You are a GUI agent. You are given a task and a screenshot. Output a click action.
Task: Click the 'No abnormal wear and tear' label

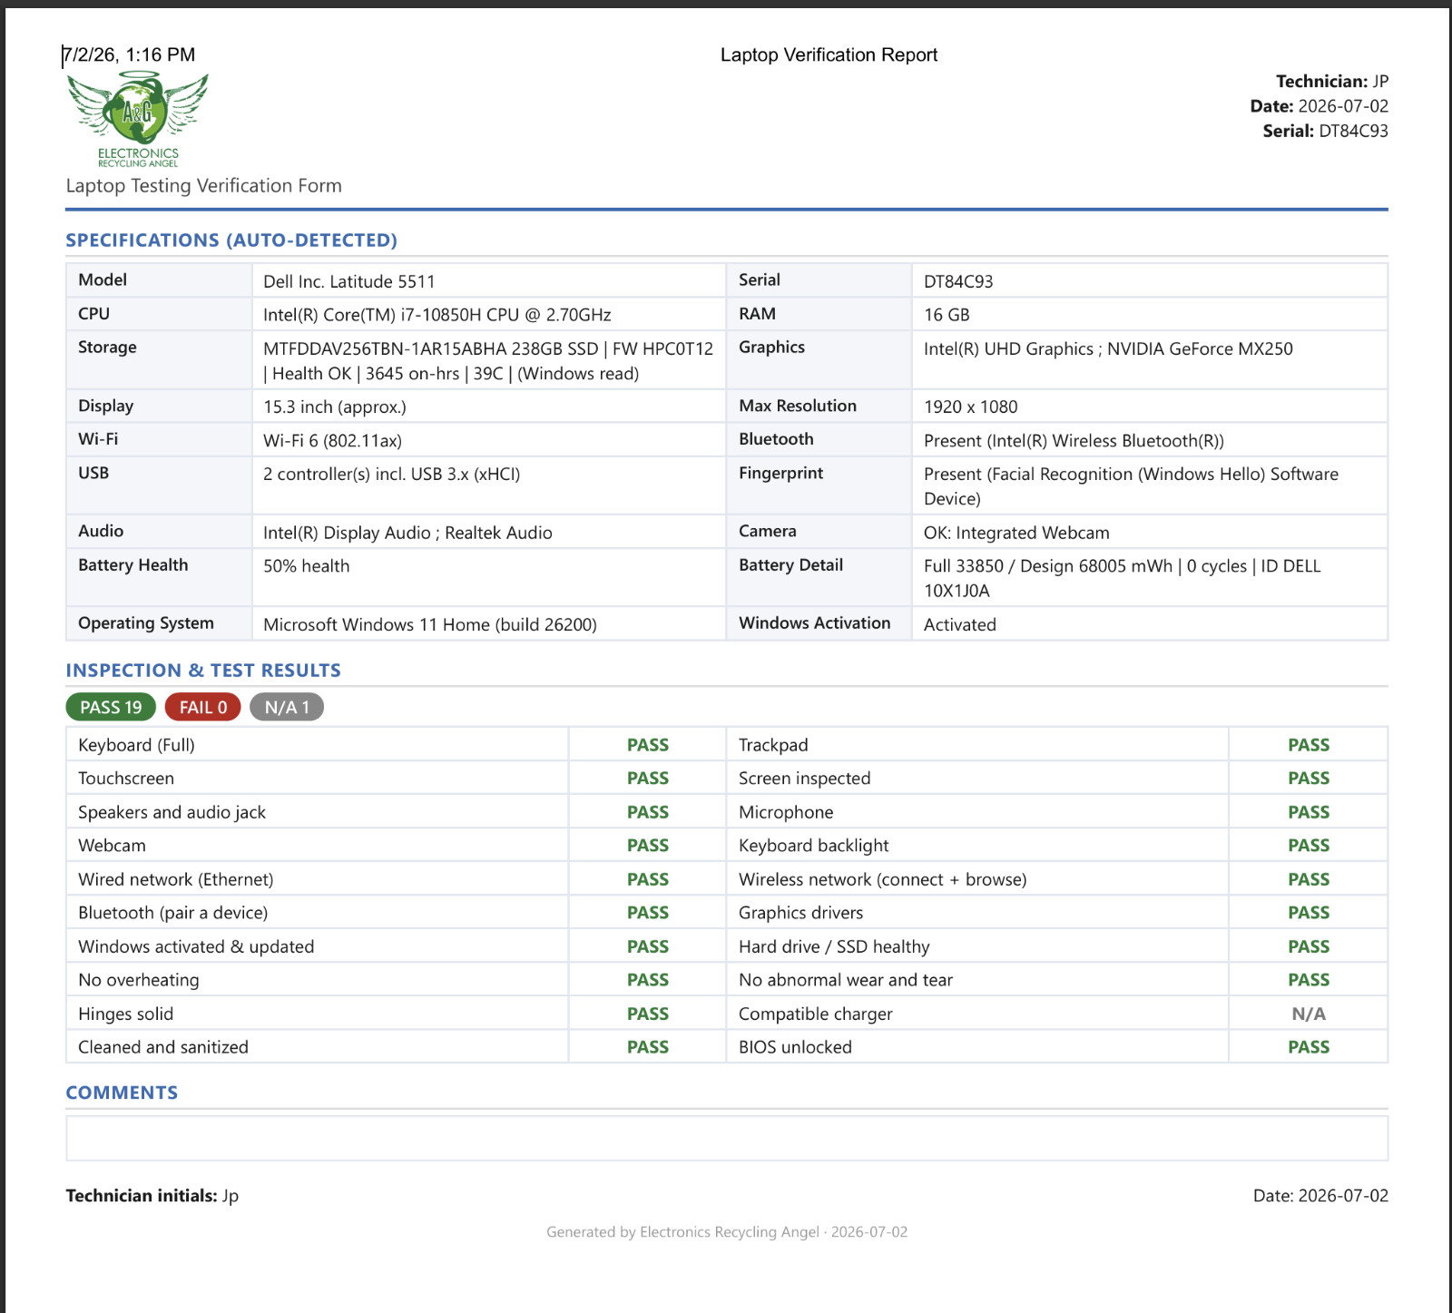(x=846, y=980)
